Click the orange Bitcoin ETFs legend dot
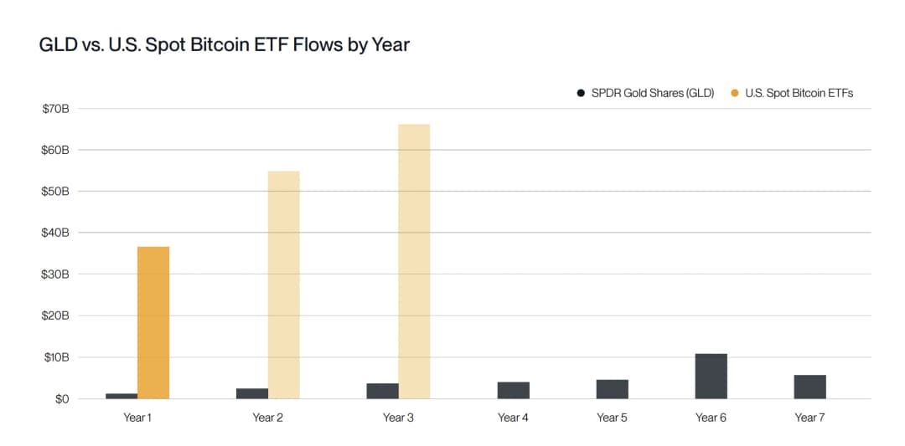The image size is (905, 446). tap(735, 93)
